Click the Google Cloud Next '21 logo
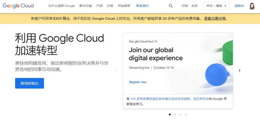This screenshot has height=122, width=260. pyautogui.click(x=143, y=42)
